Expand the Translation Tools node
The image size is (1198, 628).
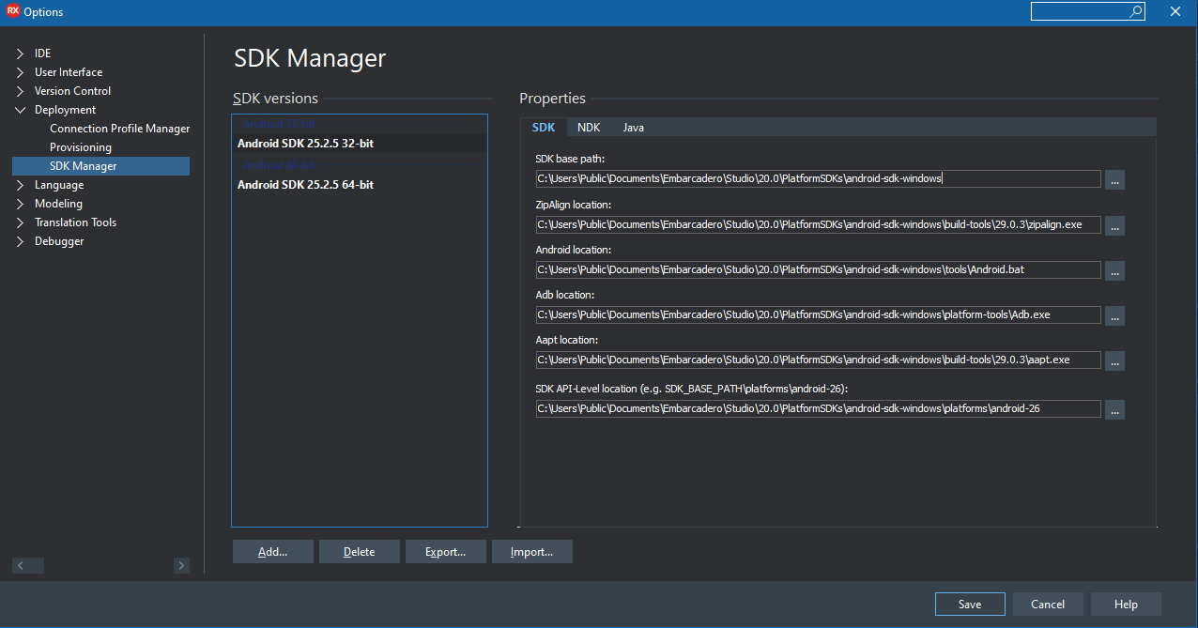click(20, 222)
